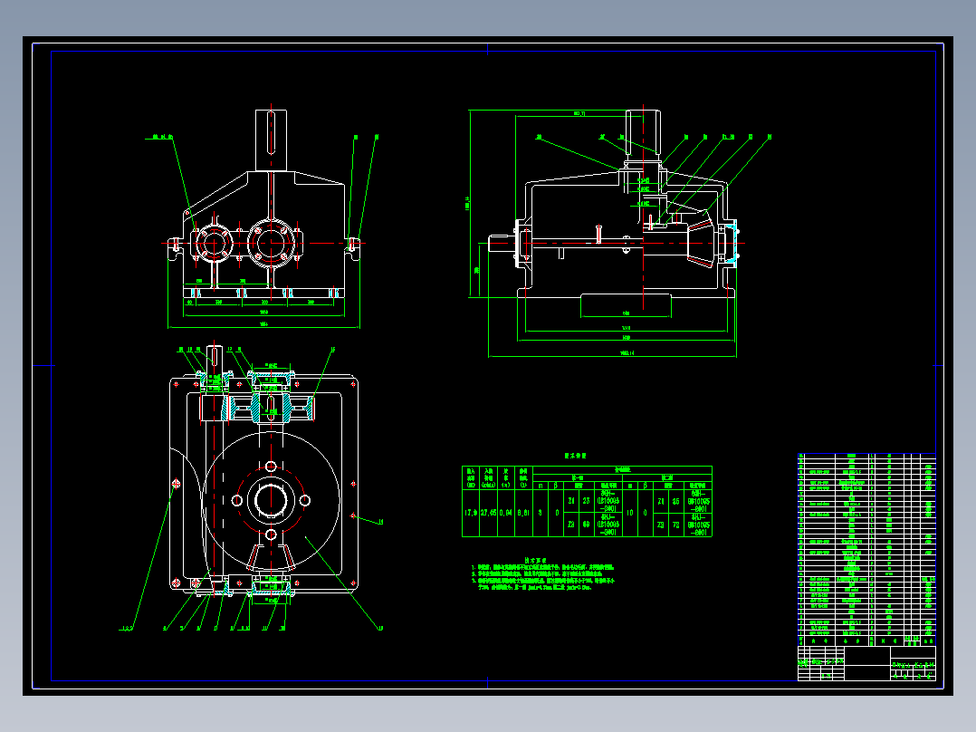Pick the left round bearing cover in the front view

pos(214,243)
